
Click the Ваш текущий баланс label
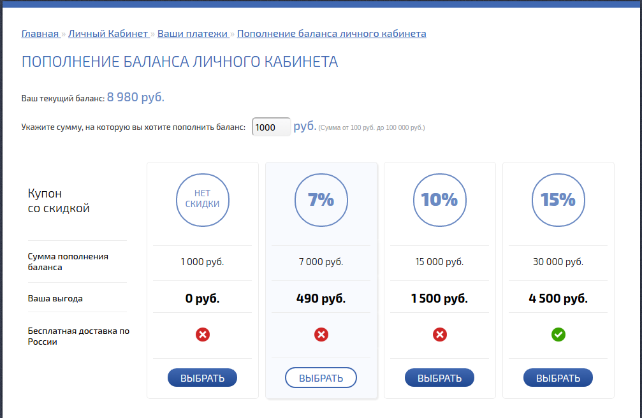pos(63,99)
